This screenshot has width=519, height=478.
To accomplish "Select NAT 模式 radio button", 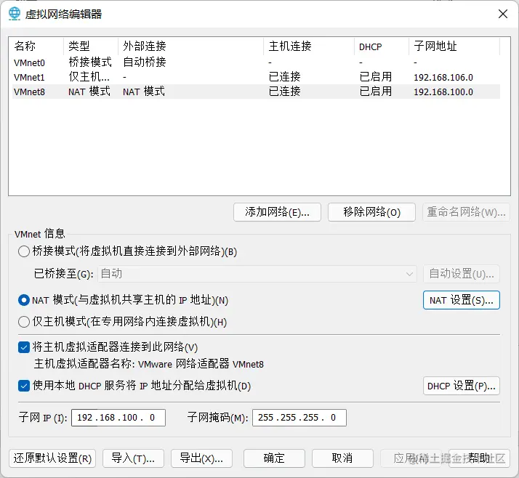I will [x=24, y=300].
